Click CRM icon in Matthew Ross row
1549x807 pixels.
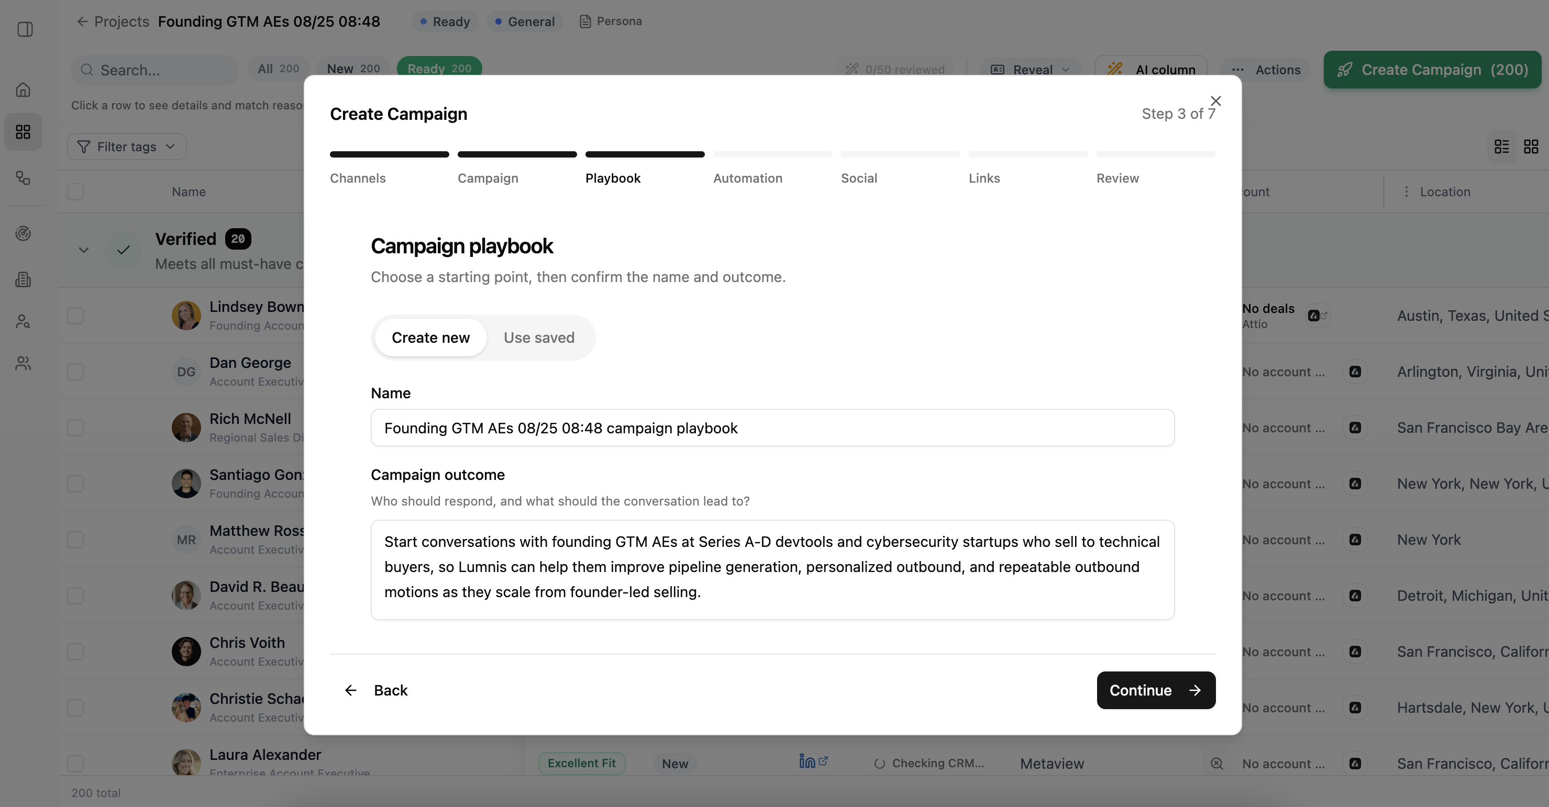(x=1355, y=540)
